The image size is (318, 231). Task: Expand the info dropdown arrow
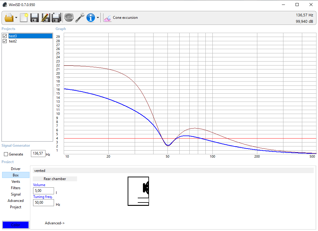pos(98,18)
